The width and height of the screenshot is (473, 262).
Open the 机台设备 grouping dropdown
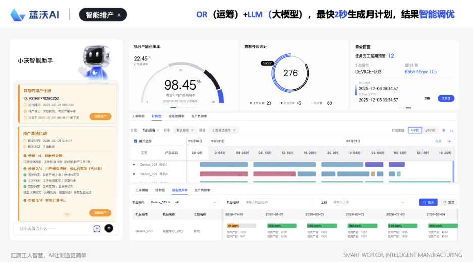pos(152,130)
